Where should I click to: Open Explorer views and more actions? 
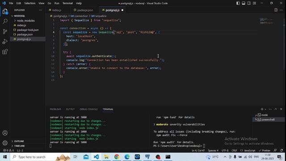coord(41,10)
